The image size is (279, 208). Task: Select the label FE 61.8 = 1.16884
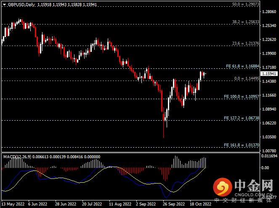click(242, 66)
